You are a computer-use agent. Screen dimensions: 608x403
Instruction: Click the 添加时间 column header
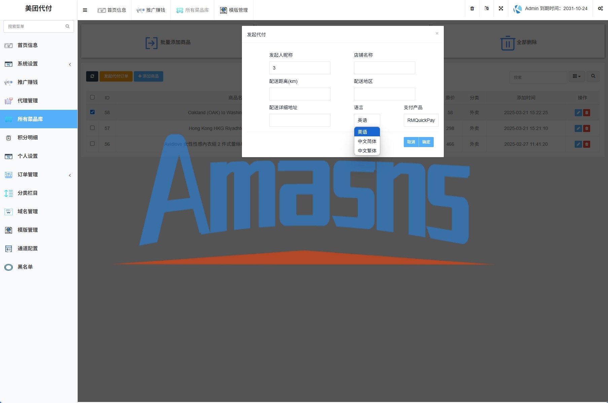526,98
